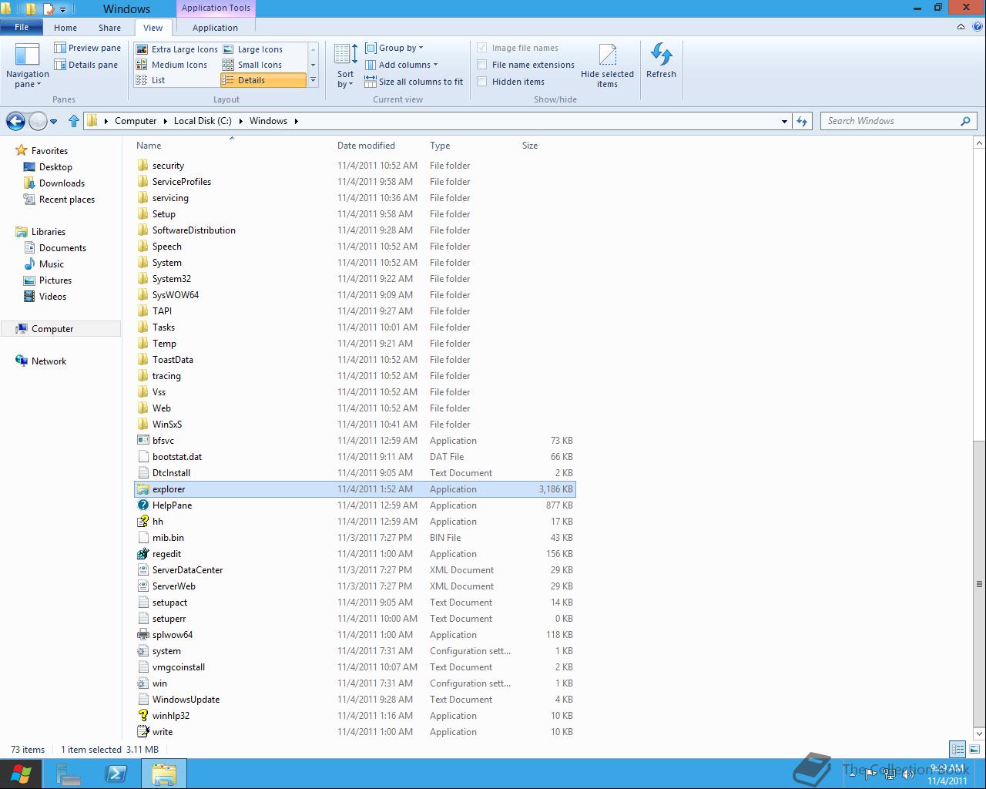Viewport: 986px width, 789px height.
Task: Click the Sort by icon
Action: [345, 55]
